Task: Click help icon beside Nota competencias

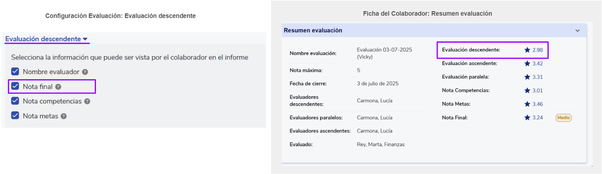Action: (x=87, y=101)
